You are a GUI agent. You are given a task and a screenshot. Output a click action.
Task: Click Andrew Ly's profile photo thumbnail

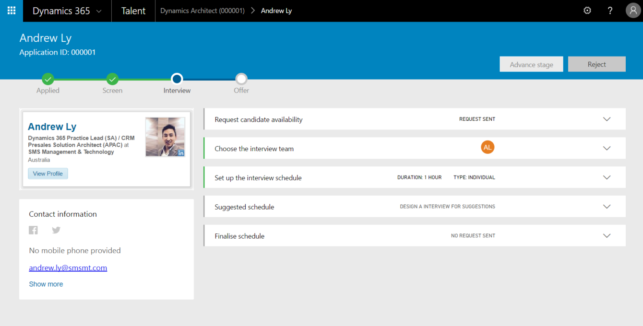point(165,137)
